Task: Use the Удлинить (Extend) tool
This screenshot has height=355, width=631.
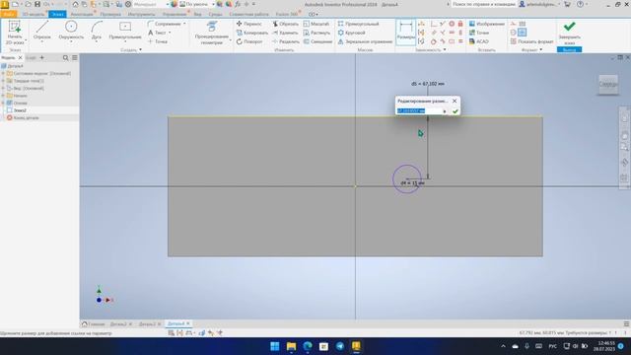Action: coord(285,33)
